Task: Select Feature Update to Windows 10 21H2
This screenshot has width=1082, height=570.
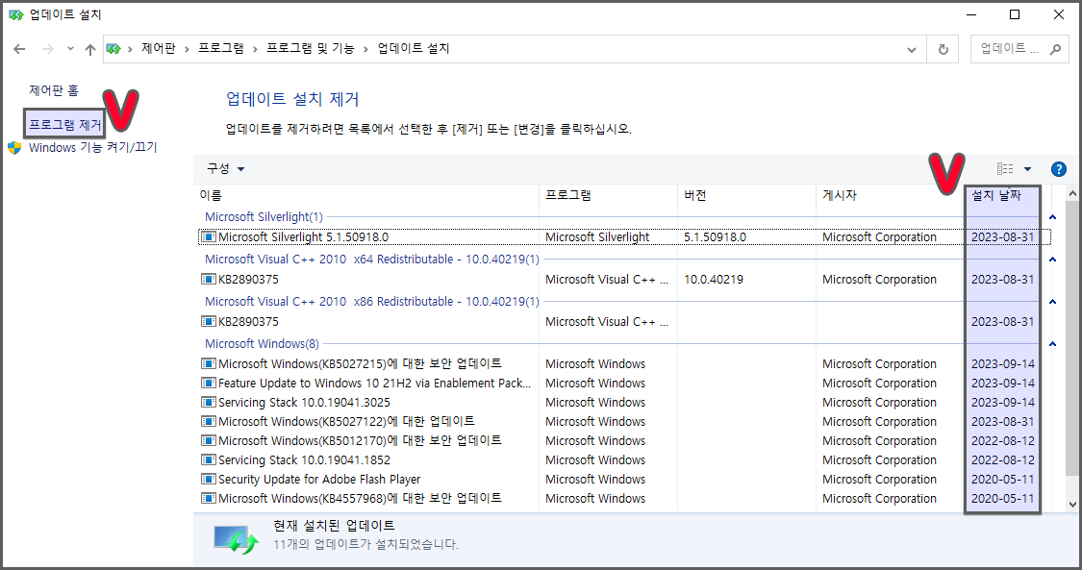Action: 624,384
